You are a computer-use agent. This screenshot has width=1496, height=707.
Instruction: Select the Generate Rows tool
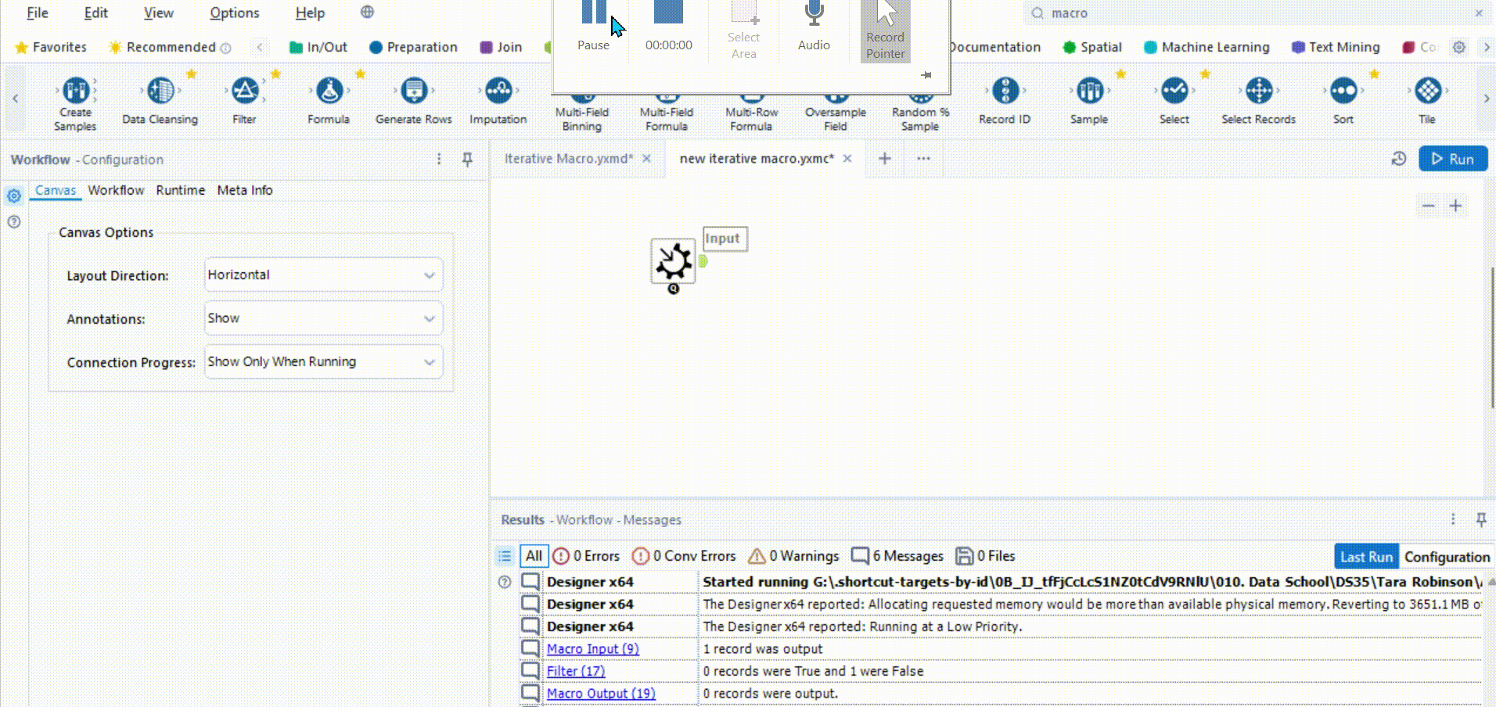coord(413,92)
